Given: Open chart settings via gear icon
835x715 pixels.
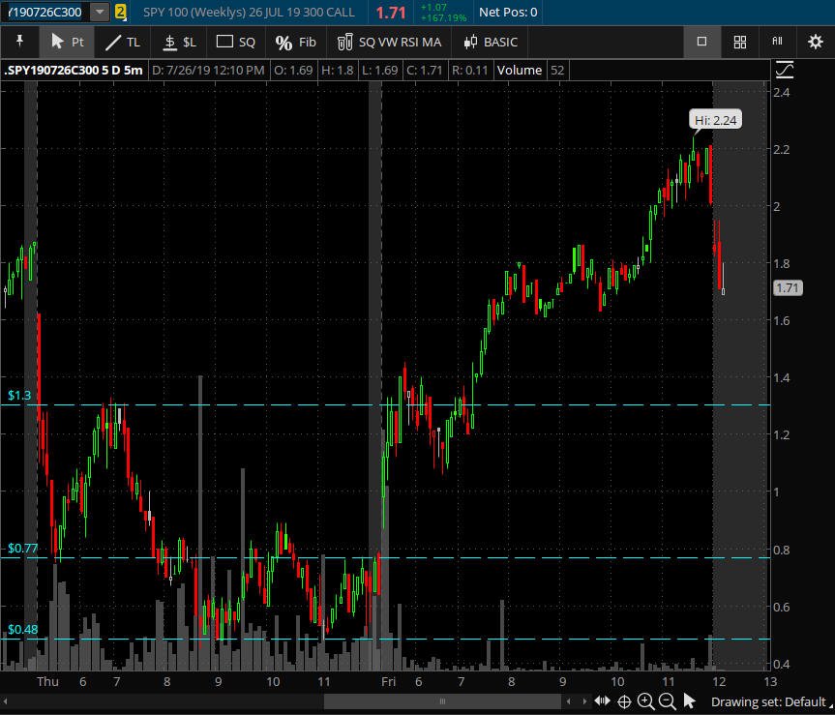Looking at the screenshot, I should pos(816,42).
